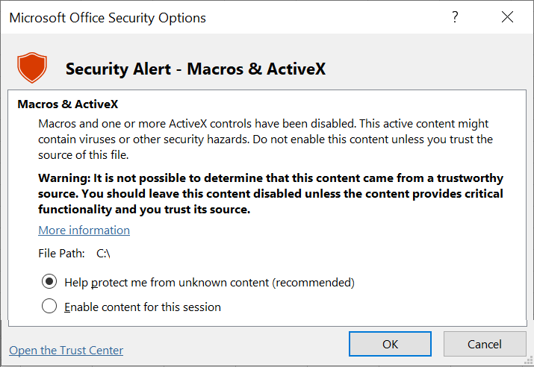Open the More information link

[x=84, y=230]
